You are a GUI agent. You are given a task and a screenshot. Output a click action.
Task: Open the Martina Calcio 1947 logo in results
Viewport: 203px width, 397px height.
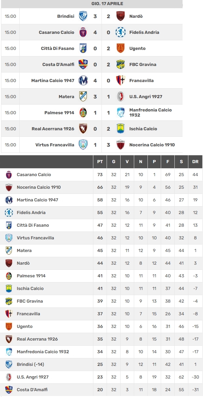(83, 80)
